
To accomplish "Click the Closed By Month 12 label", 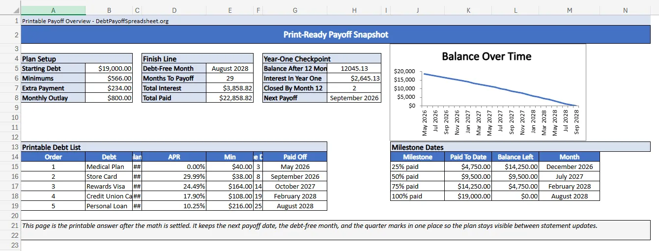I will pyautogui.click(x=295, y=88).
